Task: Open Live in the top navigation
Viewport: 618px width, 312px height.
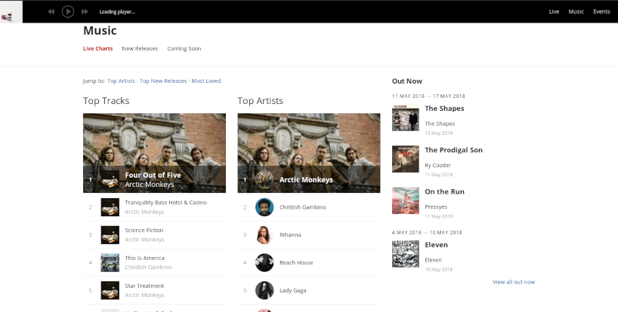Action: (x=554, y=11)
